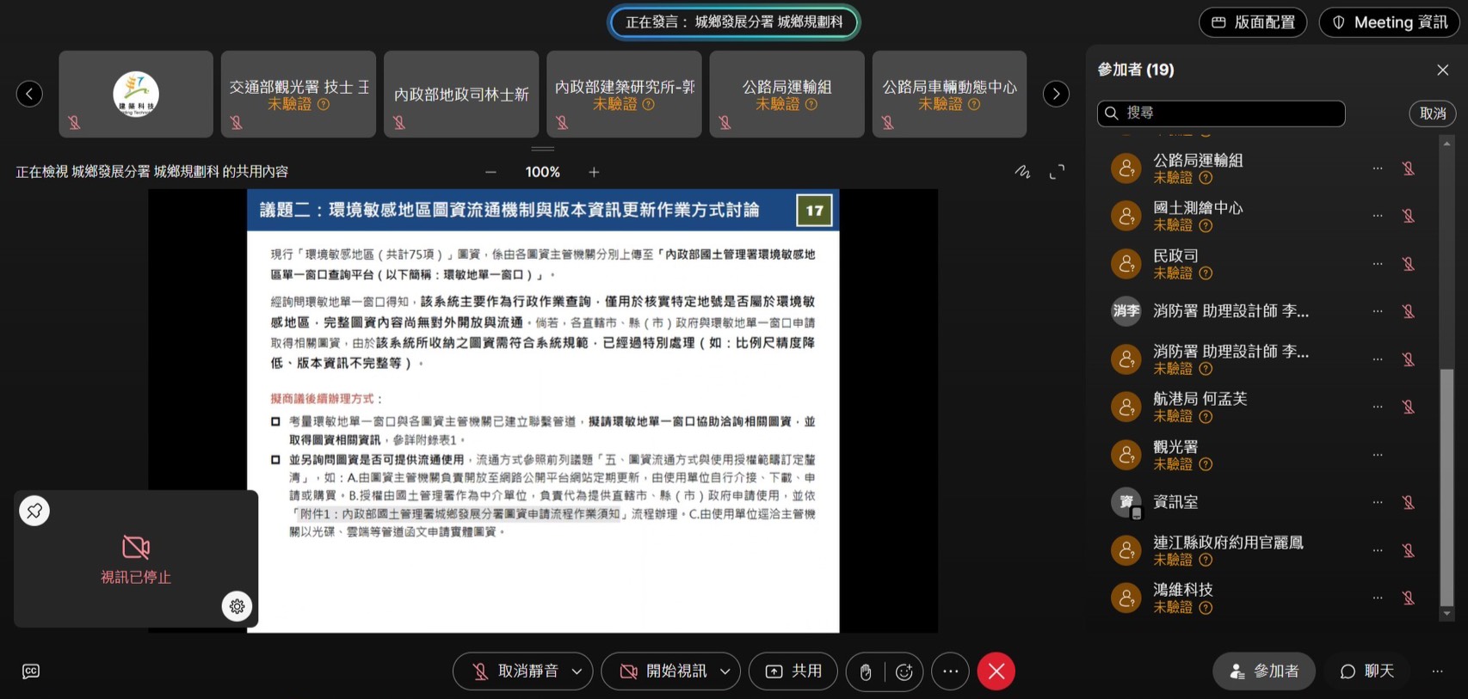Open Meeting 資訊 panel
The height and width of the screenshot is (699, 1468).
coord(1390,22)
